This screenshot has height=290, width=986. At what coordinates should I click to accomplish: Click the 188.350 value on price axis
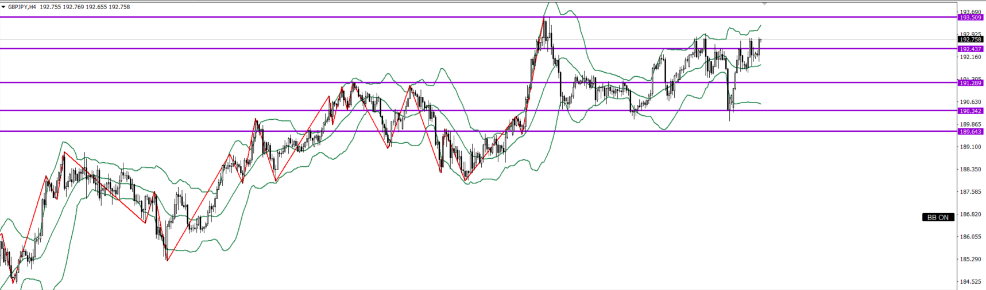[970, 170]
